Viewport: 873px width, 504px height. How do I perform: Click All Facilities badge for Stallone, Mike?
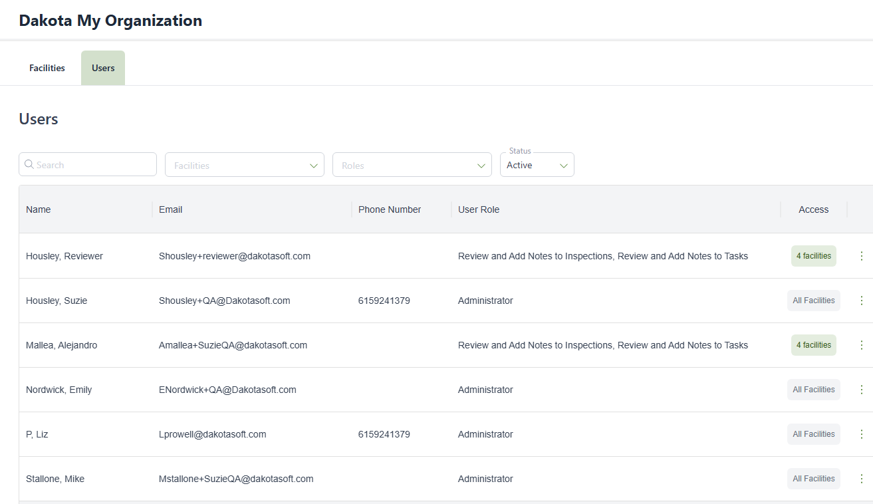(x=814, y=479)
